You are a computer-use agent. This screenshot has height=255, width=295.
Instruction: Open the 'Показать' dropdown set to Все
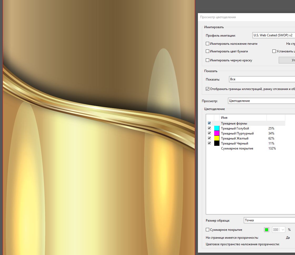click(262, 79)
